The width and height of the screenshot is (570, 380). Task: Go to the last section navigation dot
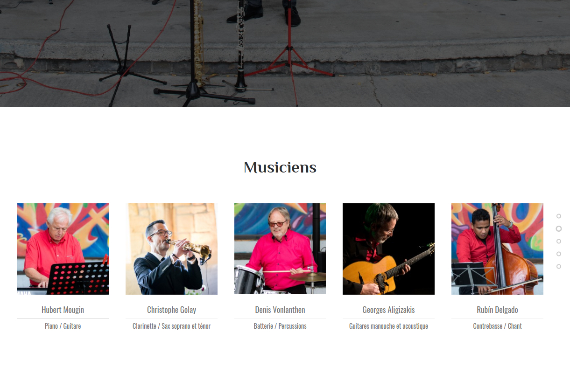point(559,266)
